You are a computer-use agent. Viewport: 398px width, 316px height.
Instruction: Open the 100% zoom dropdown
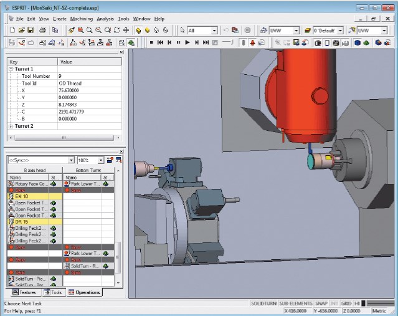pyautogui.click(x=101, y=160)
